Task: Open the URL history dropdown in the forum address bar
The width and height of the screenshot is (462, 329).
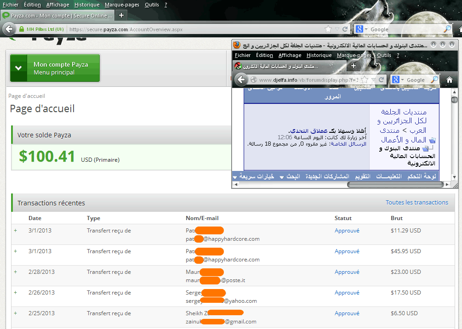Action: coord(373,79)
